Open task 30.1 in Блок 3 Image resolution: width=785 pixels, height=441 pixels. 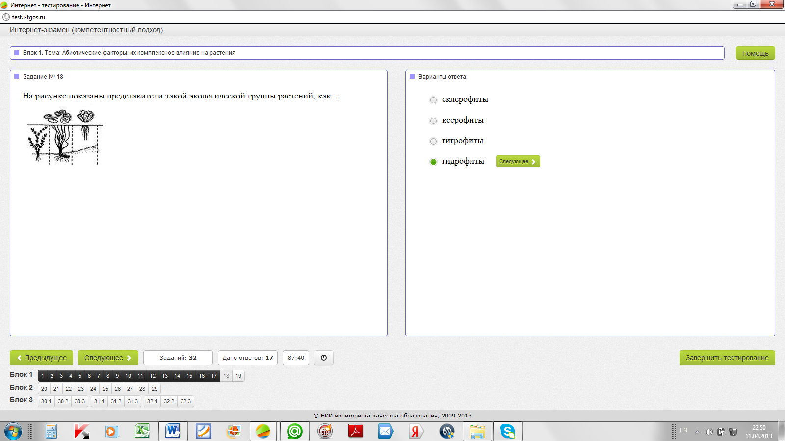pos(46,401)
